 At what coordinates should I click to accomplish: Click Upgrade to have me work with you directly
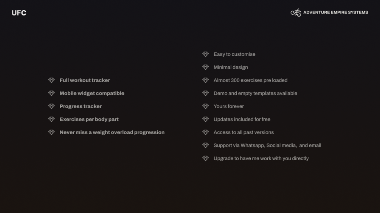[x=261, y=158]
